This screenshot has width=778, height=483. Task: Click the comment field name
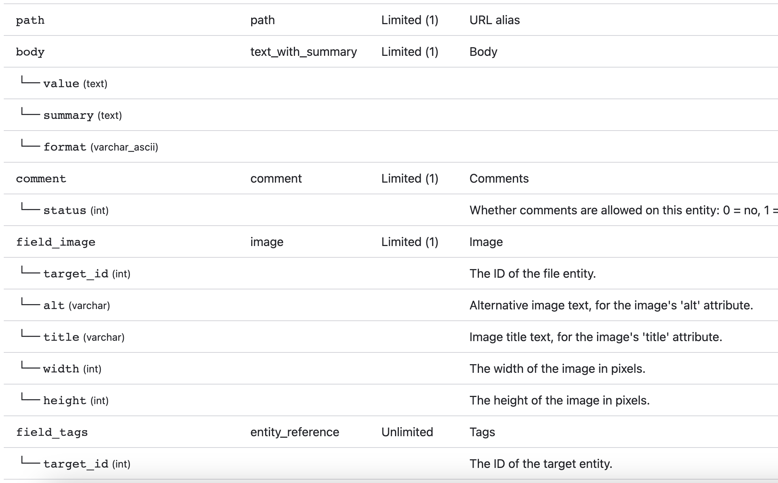pyautogui.click(x=41, y=179)
